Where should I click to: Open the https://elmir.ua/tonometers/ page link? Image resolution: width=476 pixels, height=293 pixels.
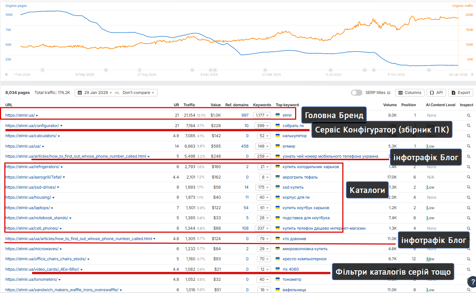(31, 279)
